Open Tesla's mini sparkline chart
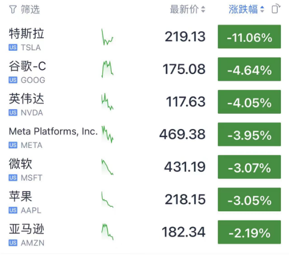The width and height of the screenshot is (289, 256). (x=107, y=37)
